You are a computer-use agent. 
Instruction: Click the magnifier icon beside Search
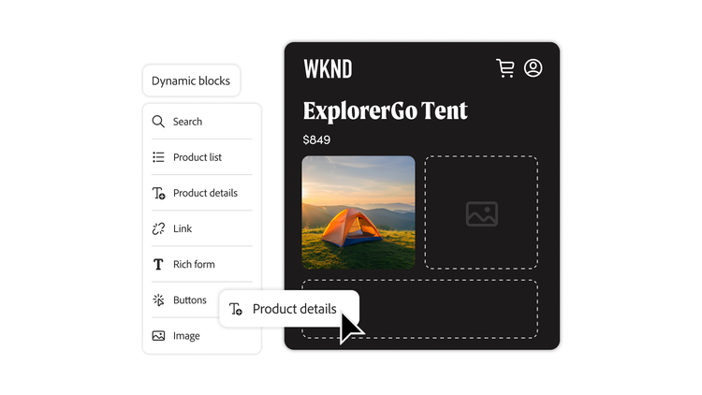point(158,122)
